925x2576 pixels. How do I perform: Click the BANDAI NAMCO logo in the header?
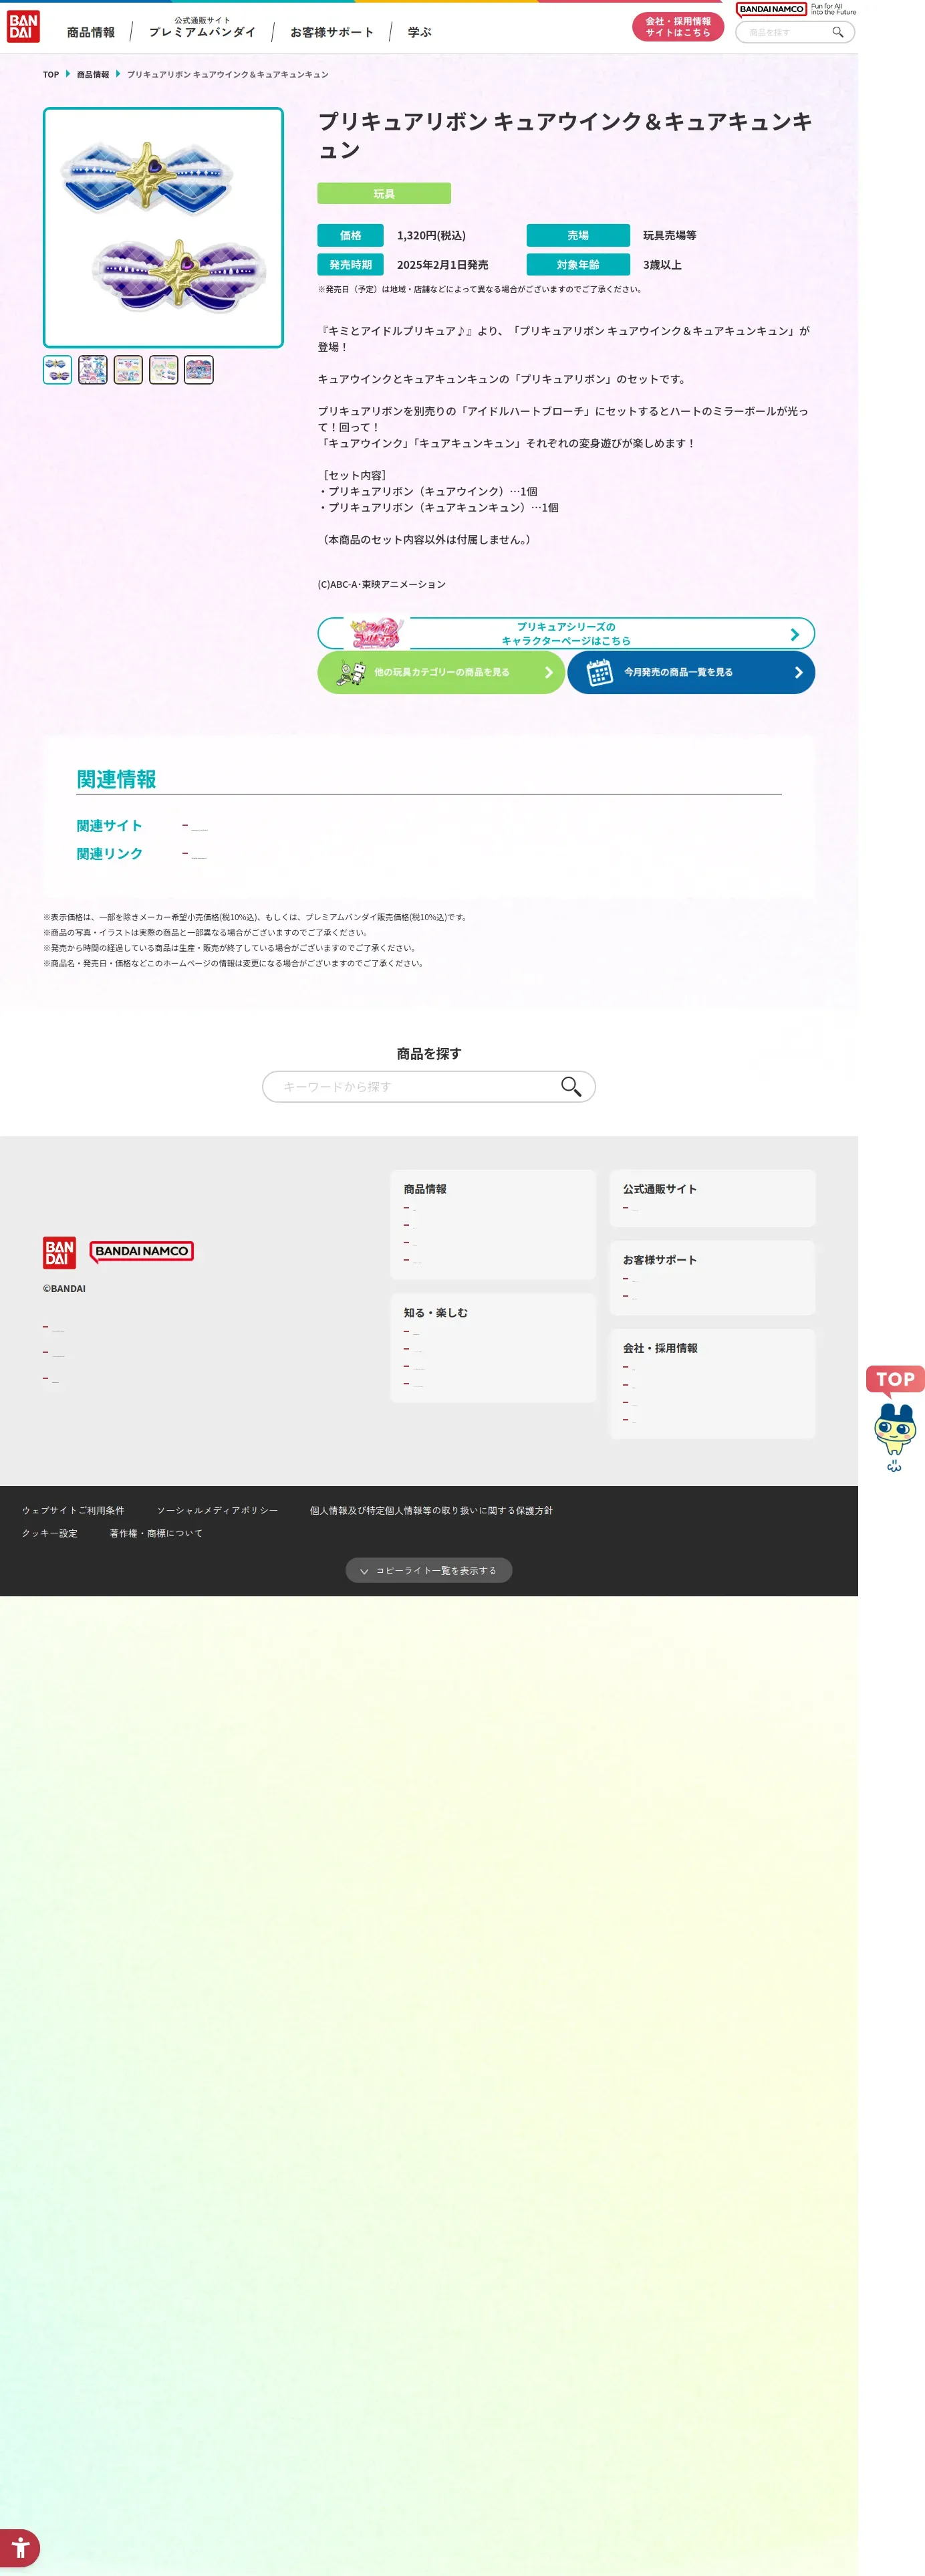tap(771, 9)
